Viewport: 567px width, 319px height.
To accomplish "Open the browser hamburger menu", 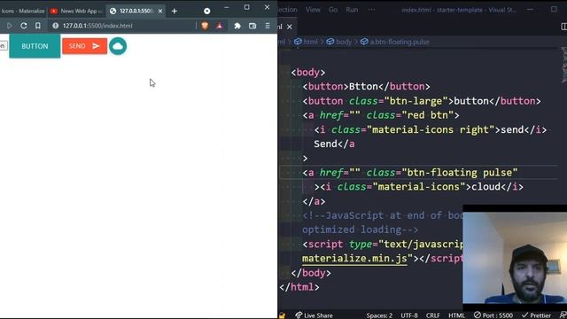I will [x=268, y=26].
